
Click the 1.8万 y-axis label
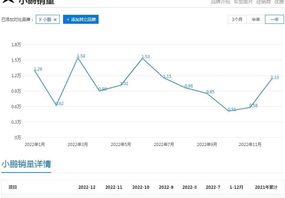tap(16, 44)
